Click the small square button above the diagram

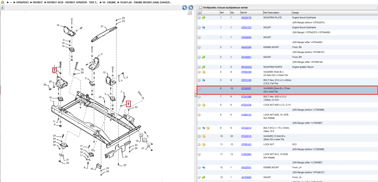click(x=190, y=13)
